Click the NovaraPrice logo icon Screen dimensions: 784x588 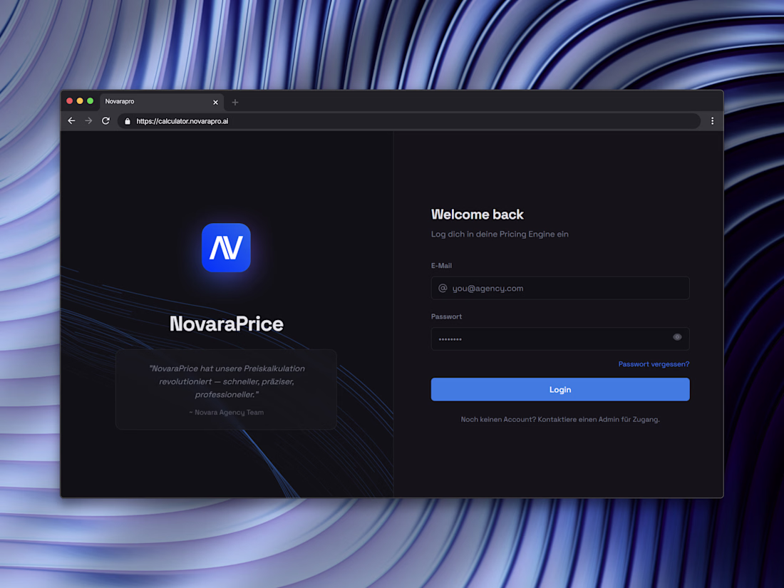coord(226,247)
